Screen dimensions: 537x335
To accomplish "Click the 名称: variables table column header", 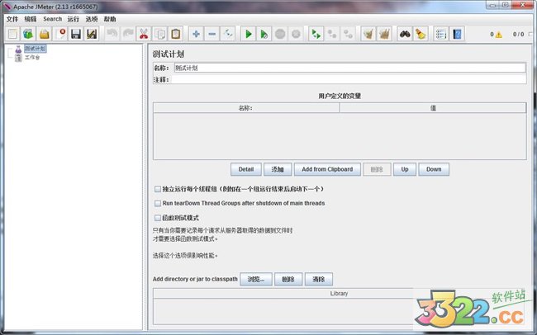I will (246, 108).
